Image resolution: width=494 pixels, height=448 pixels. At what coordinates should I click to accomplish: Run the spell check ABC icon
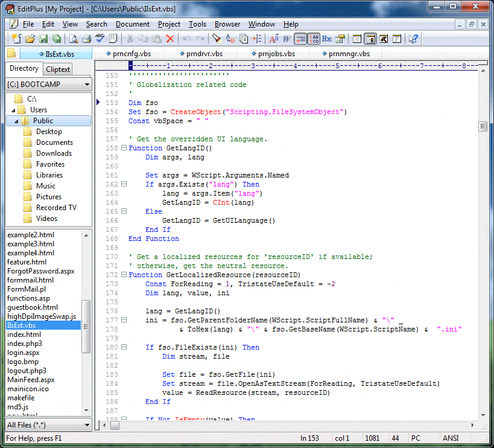(100, 39)
